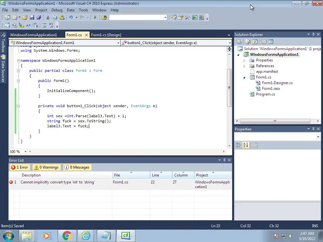Open the Data Sources side tab
The height and width of the screenshot is (242, 323).
point(3,68)
